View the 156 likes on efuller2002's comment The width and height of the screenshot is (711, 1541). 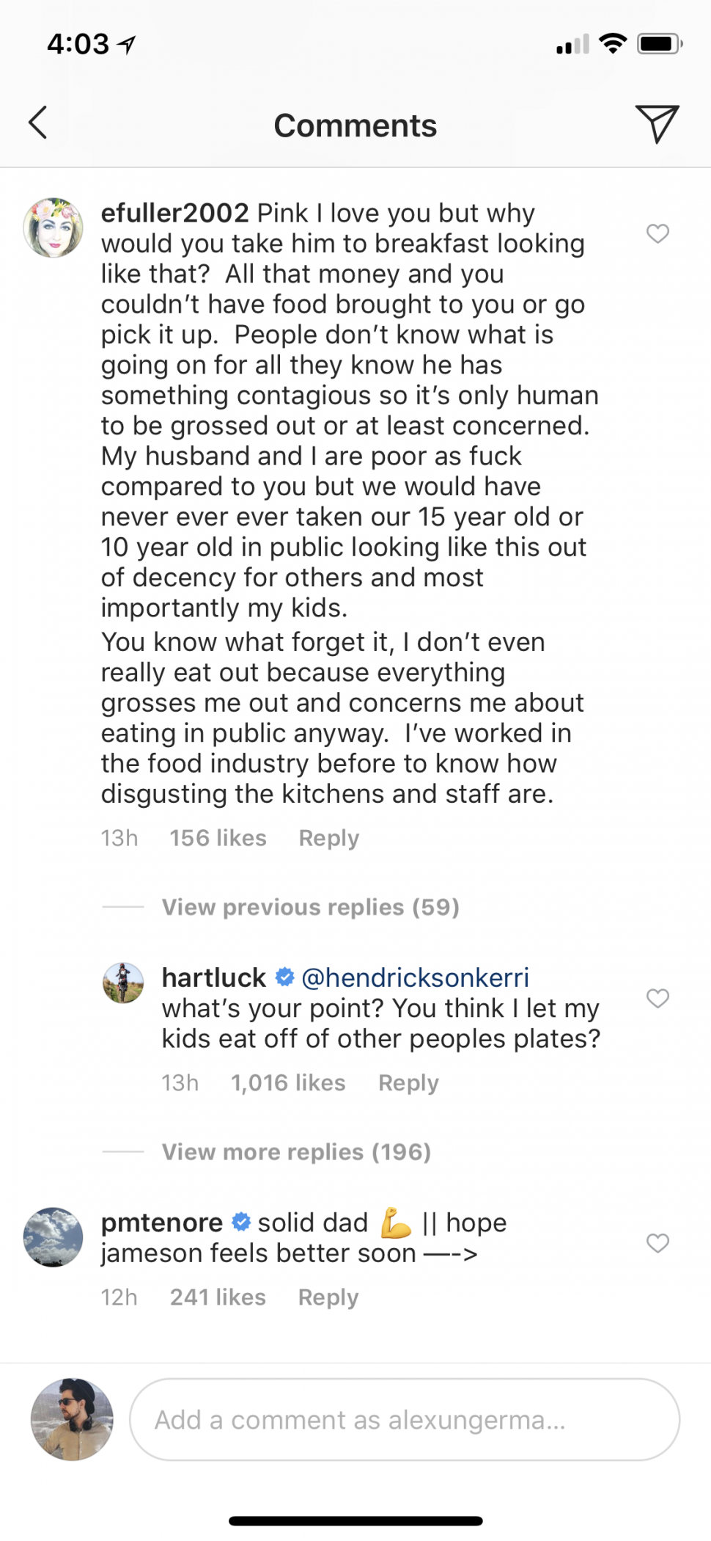tap(218, 838)
